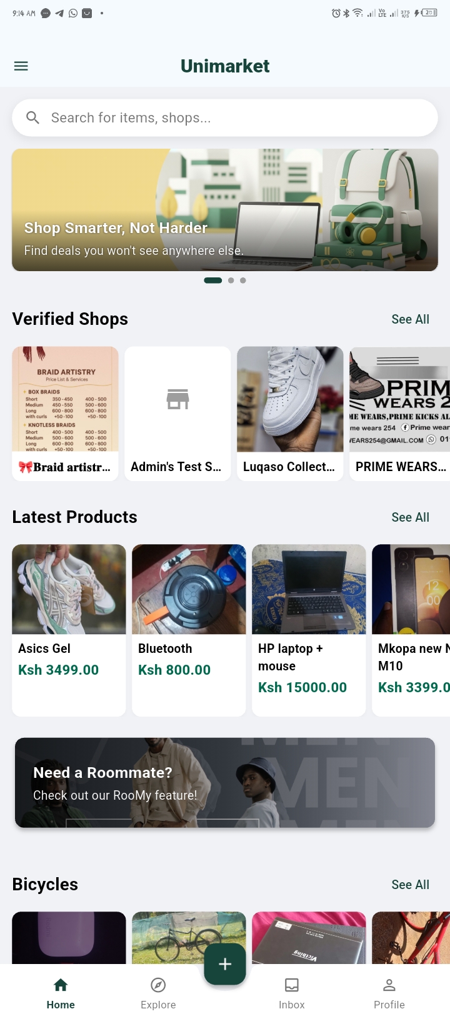The width and height of the screenshot is (450, 1024).
Task: Switch to the Inbox tab
Action: click(x=291, y=993)
